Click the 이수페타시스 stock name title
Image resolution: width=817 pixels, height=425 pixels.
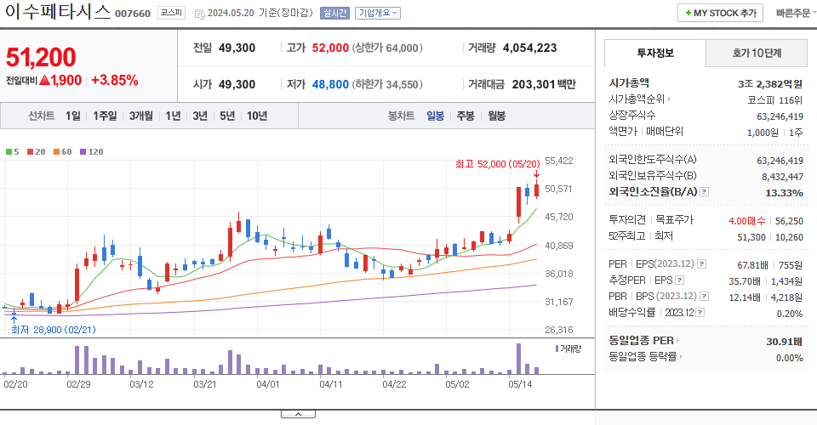(x=58, y=11)
